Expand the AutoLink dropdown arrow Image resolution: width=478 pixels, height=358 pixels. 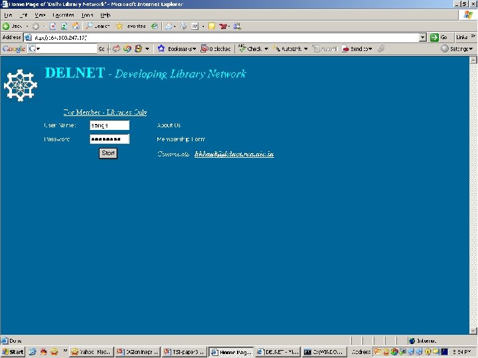pyautogui.click(x=305, y=48)
